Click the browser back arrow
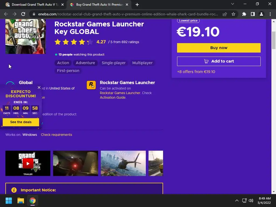 coord(6,14)
